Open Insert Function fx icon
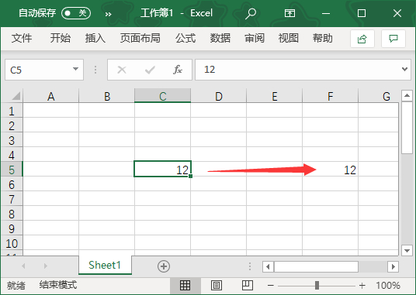Screen dimensions: 416x295 [x=178, y=70]
